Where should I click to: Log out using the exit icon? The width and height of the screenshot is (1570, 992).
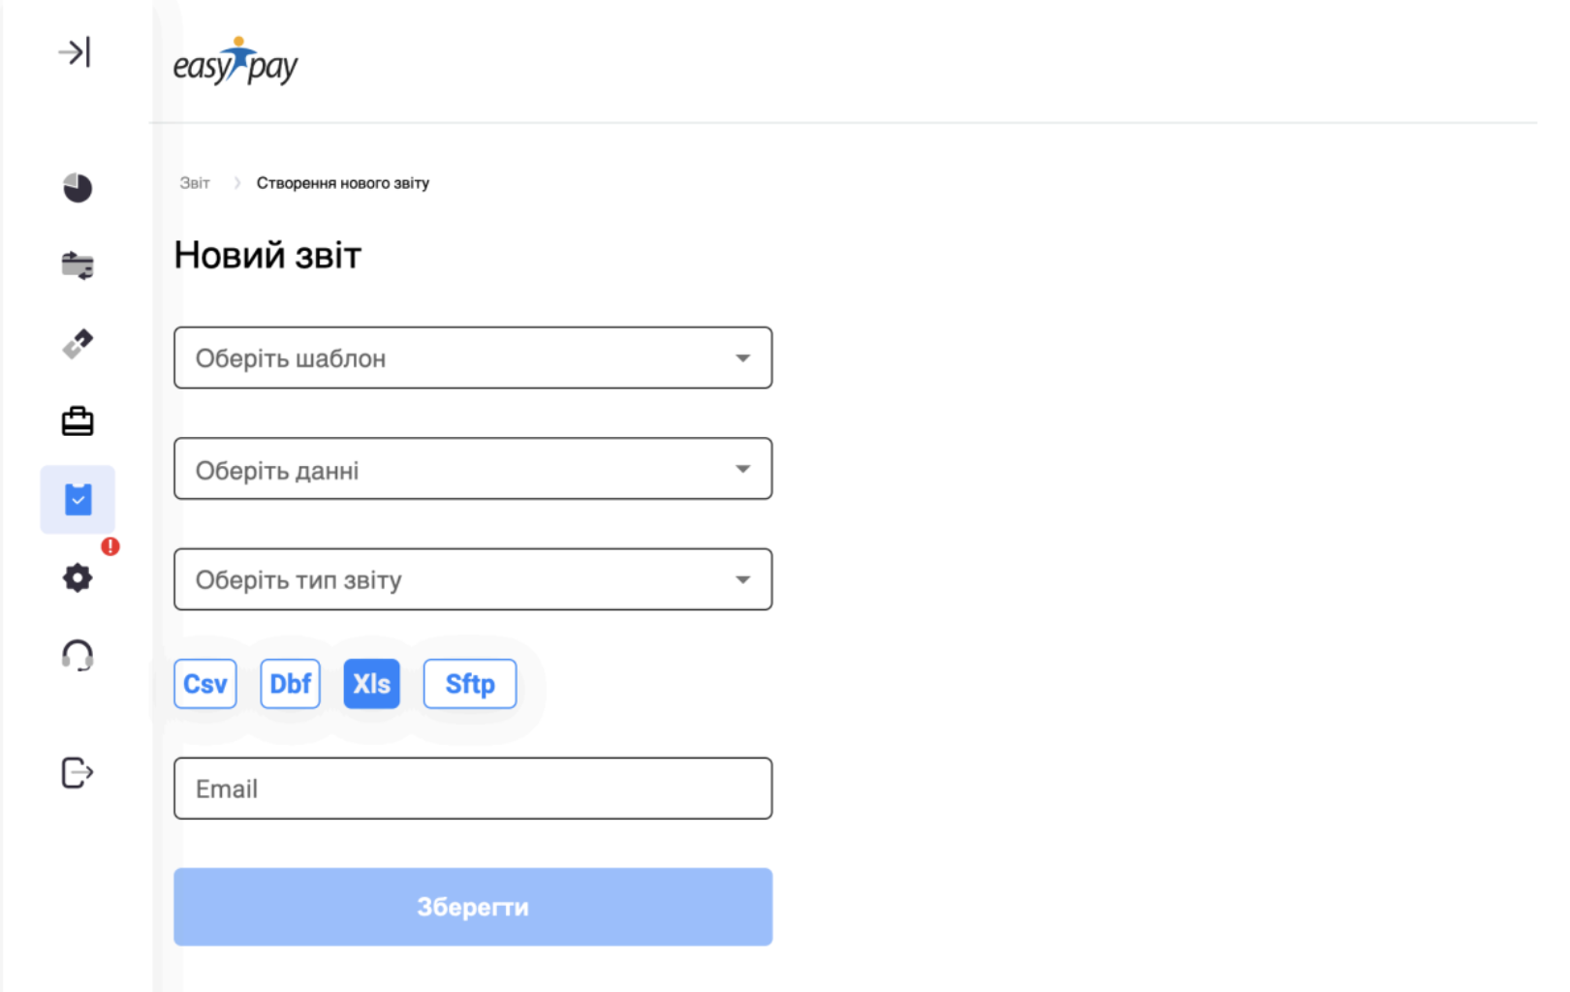pos(78,773)
